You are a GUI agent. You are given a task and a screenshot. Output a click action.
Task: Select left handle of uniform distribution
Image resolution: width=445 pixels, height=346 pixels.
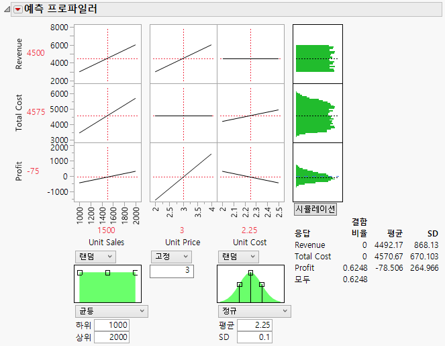pos(80,273)
